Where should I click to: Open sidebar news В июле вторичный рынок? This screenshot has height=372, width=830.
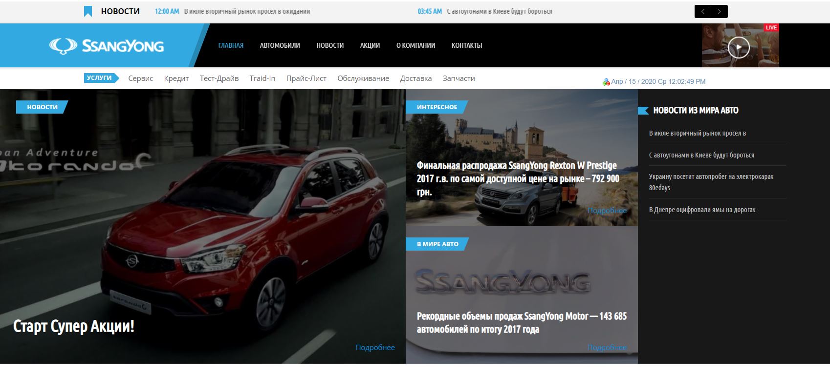tap(698, 133)
